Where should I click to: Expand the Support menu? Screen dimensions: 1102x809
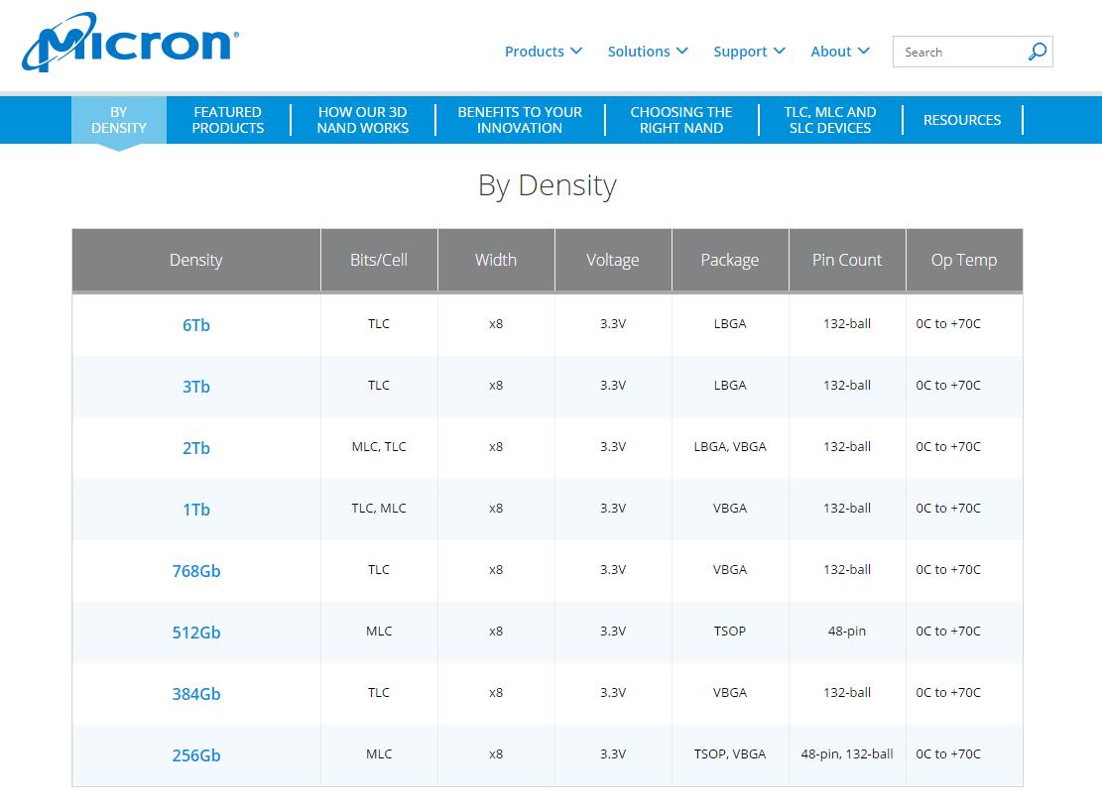pyautogui.click(x=749, y=52)
